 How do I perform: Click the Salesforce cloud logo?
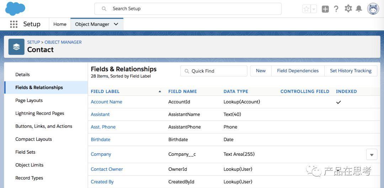[15, 9]
